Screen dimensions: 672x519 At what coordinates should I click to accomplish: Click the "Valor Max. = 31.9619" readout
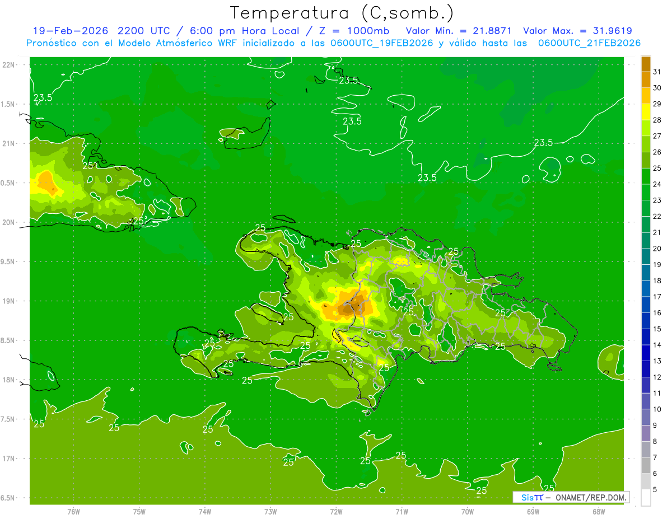(577, 31)
